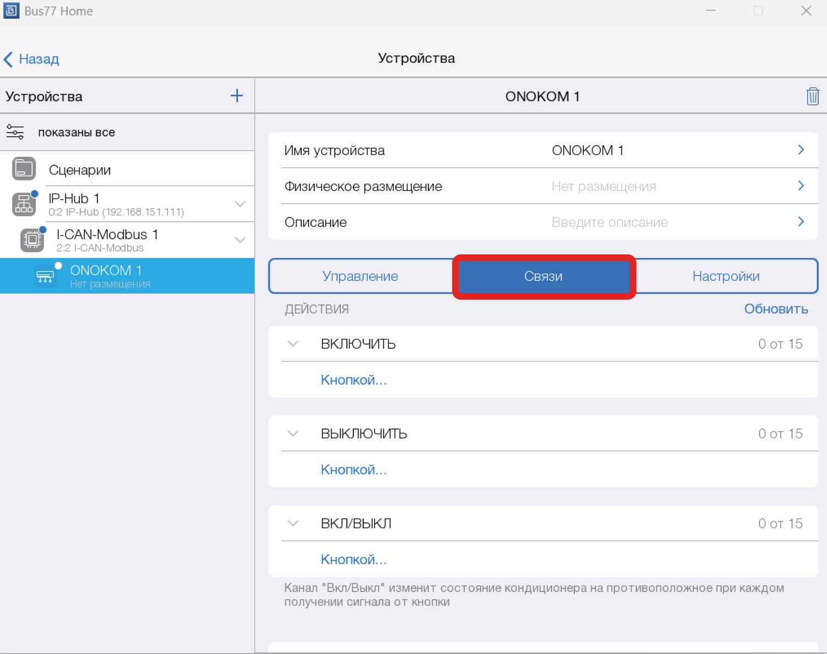Click Кнопкой... link under ВКЛЮЧИТЬ
The width and height of the screenshot is (827, 654).
(x=353, y=380)
